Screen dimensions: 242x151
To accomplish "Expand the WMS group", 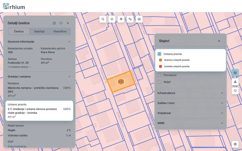I will click(x=190, y=123).
